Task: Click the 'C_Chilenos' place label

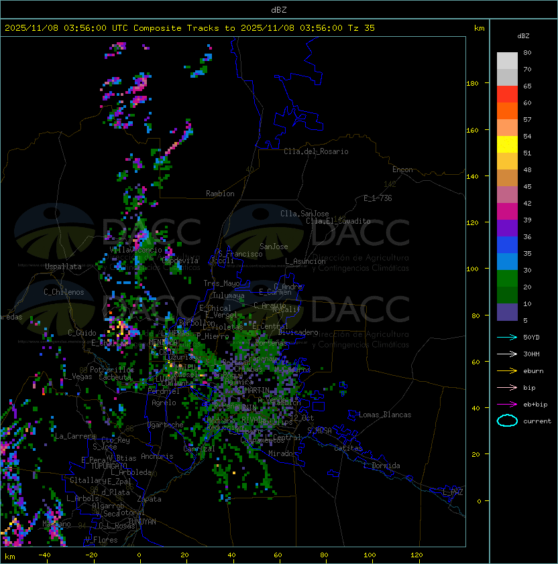Action: 64,292
